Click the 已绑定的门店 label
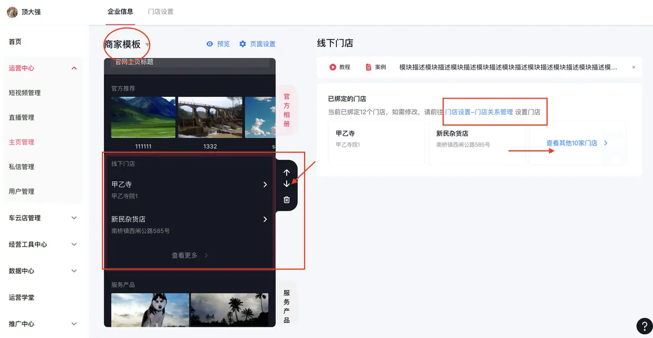Viewport: 653px width, 338px height. (x=347, y=99)
